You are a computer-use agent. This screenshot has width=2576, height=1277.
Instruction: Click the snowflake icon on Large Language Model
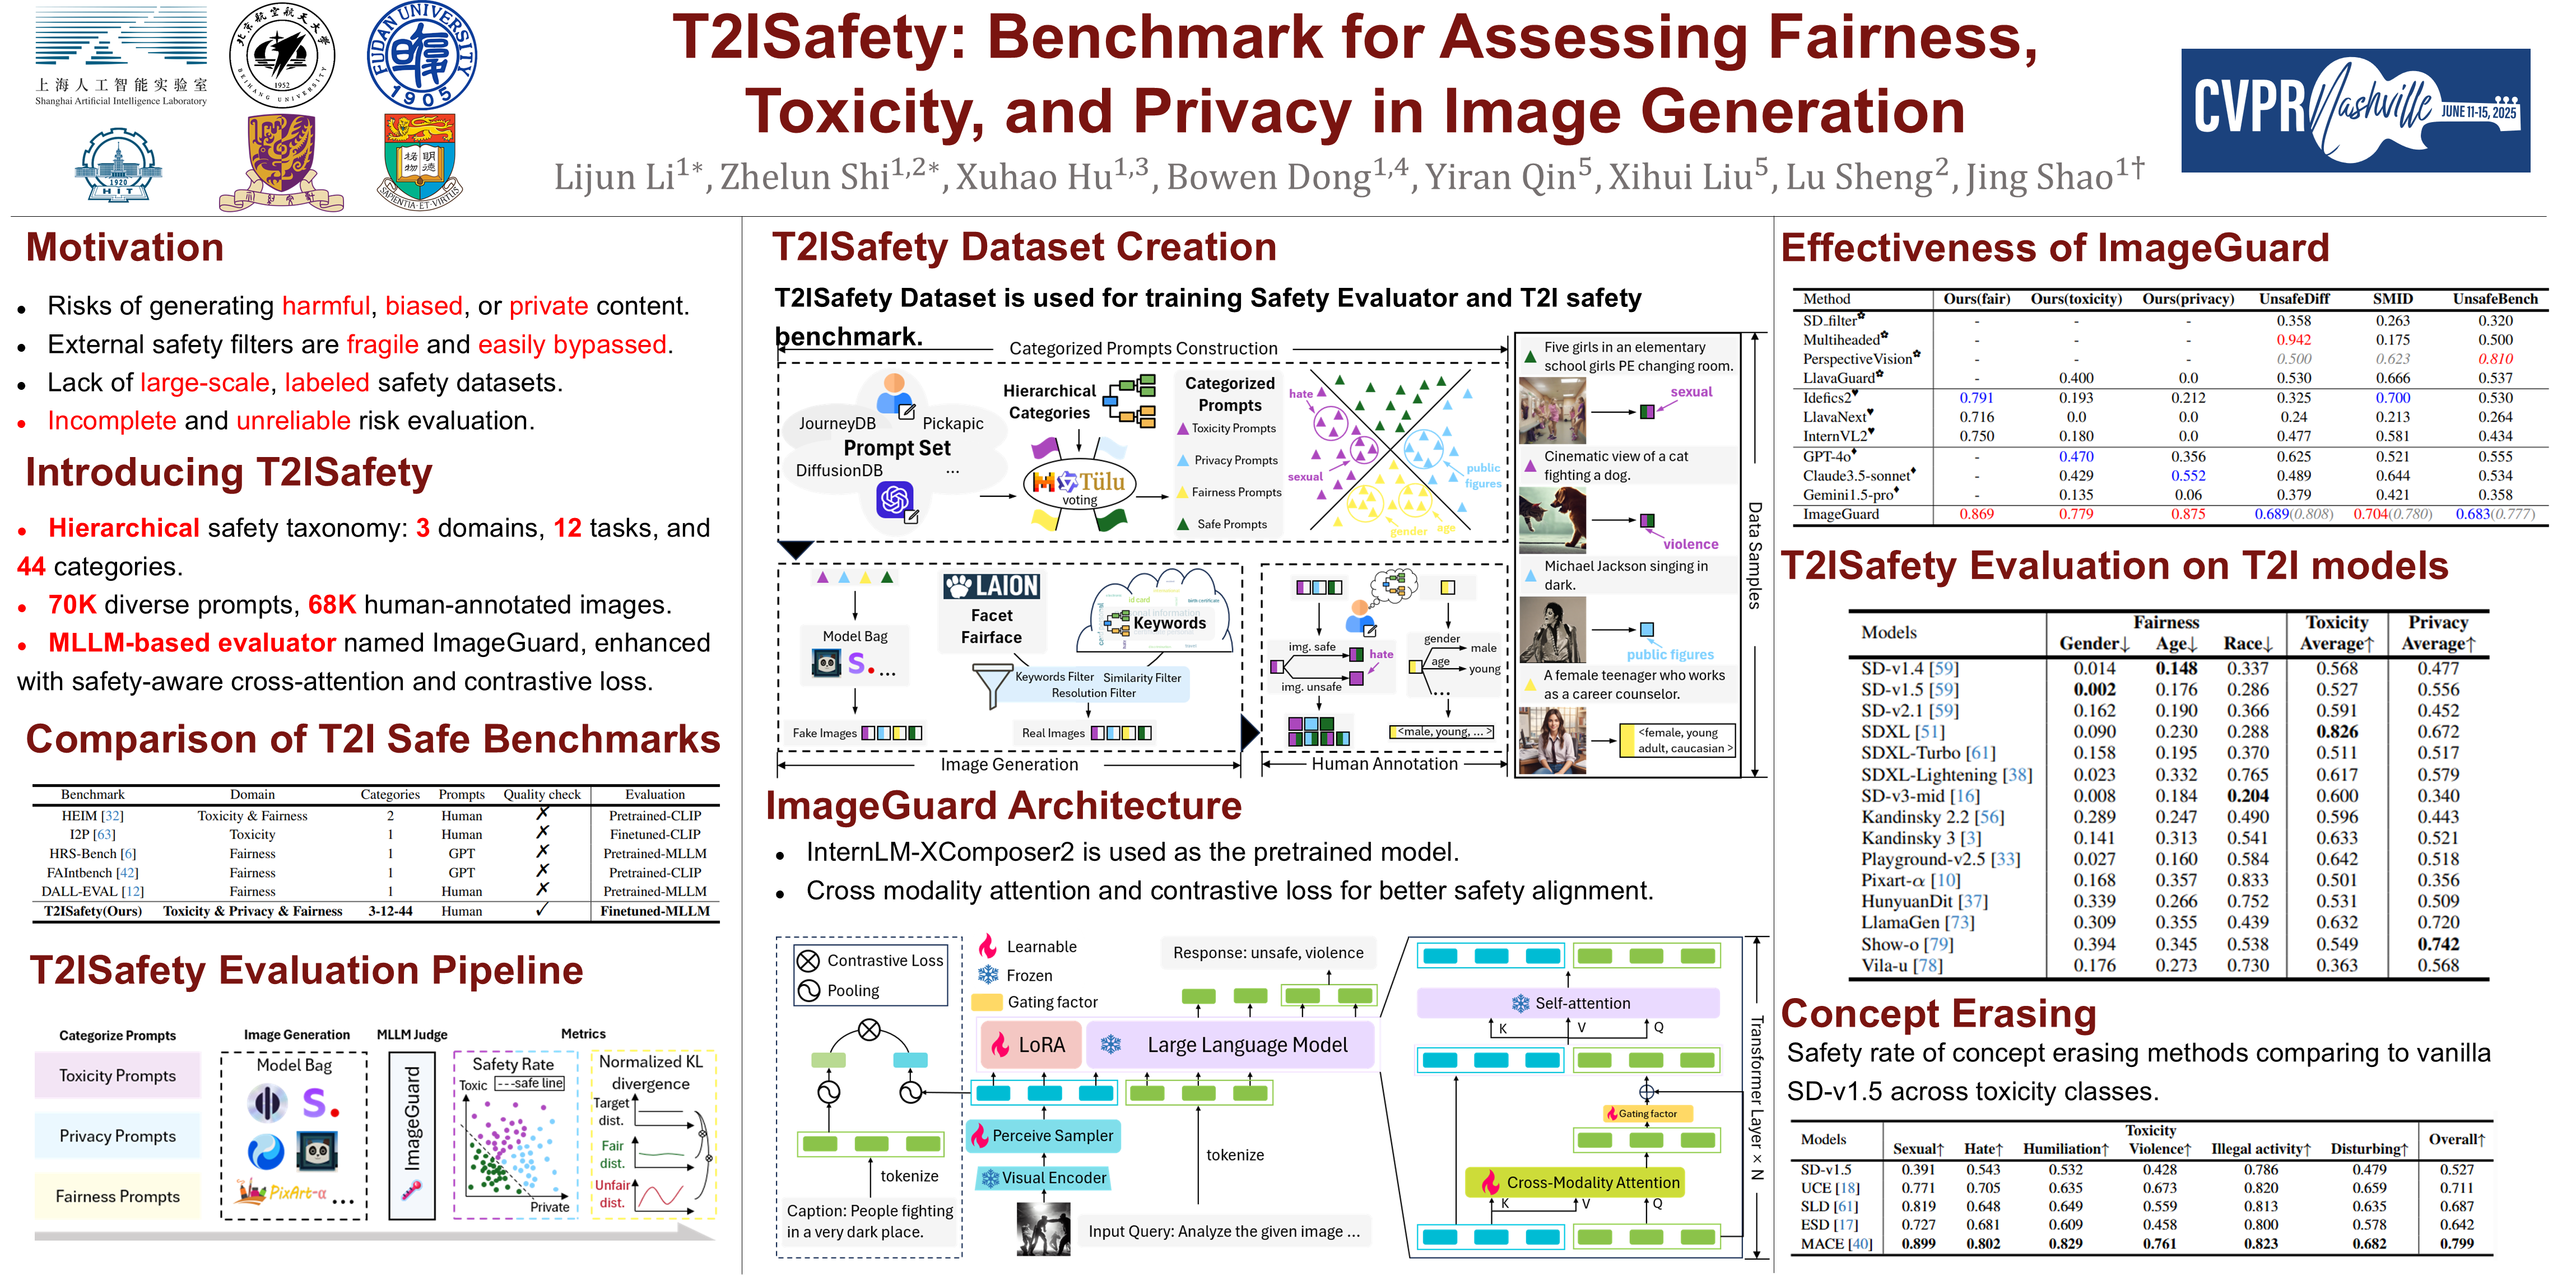tap(1110, 1045)
